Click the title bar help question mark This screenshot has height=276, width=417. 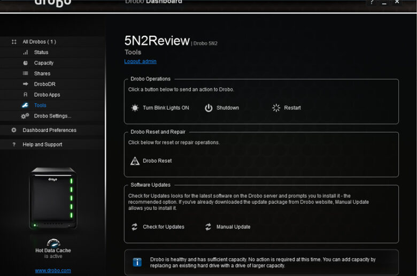(372, 2)
